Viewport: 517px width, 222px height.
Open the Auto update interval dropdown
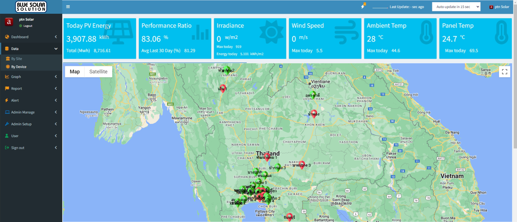pos(456,7)
